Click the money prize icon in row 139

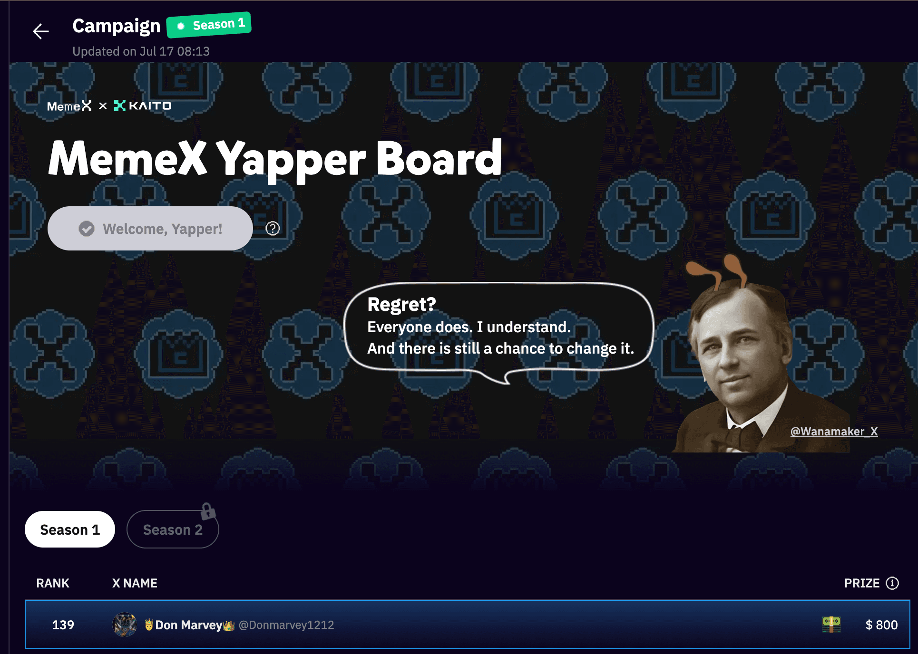[831, 624]
